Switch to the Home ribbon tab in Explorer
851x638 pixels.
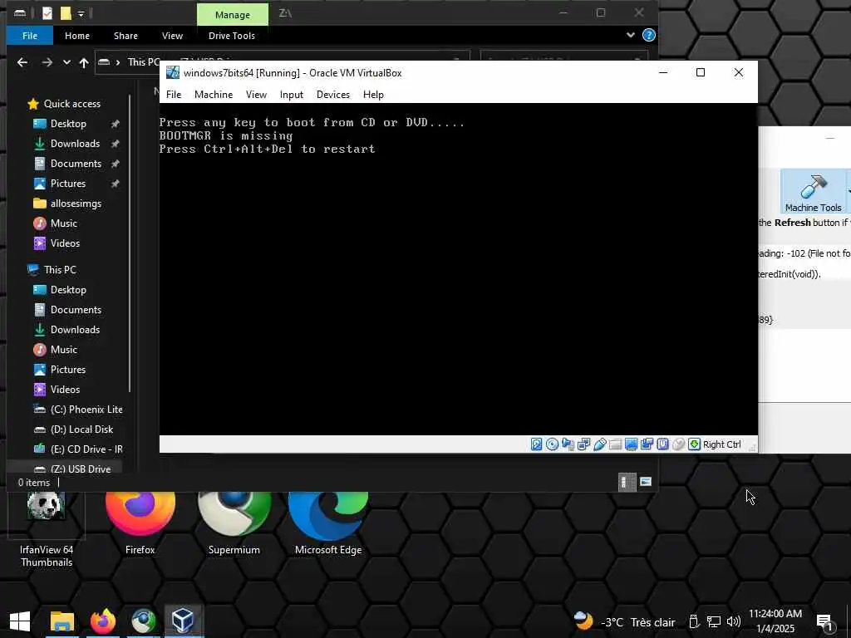click(77, 36)
